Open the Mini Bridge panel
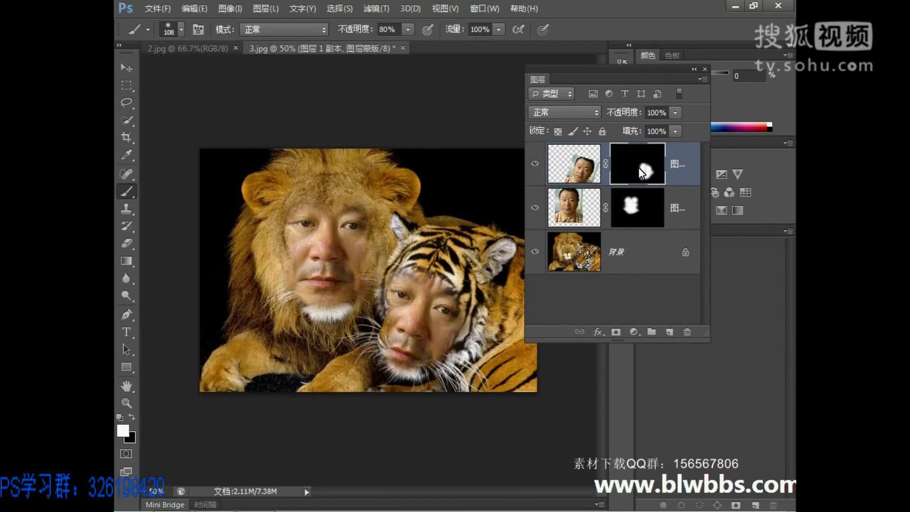The image size is (910, 512). 164,504
